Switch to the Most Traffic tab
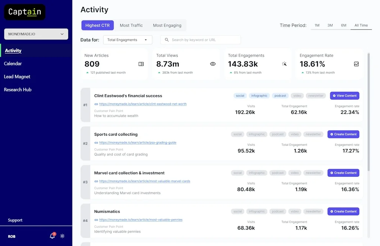This screenshot has width=380, height=246. tap(131, 26)
